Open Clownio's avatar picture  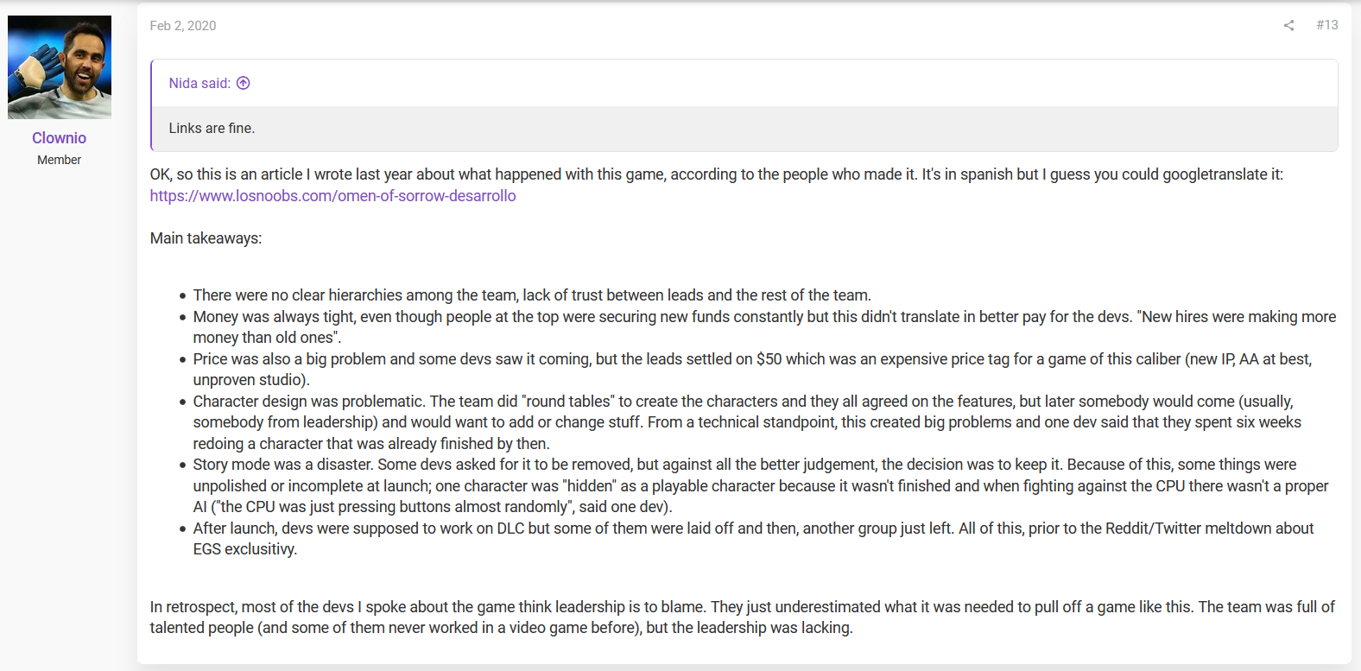tap(60, 67)
